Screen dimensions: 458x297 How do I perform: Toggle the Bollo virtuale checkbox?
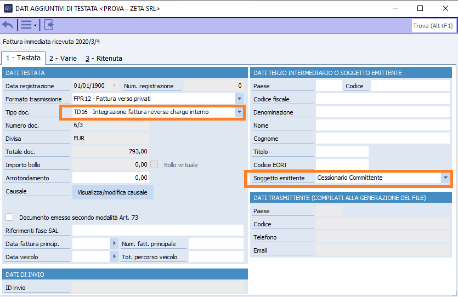click(155, 165)
